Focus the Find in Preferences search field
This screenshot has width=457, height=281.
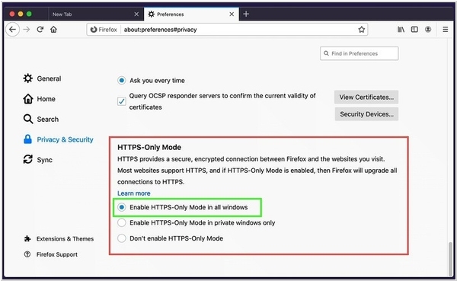pos(359,53)
